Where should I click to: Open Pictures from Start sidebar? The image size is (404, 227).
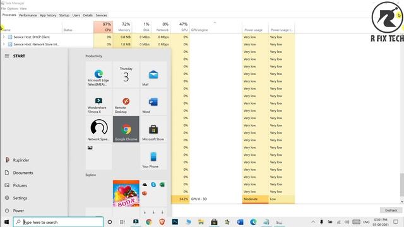pyautogui.click(x=33, y=185)
